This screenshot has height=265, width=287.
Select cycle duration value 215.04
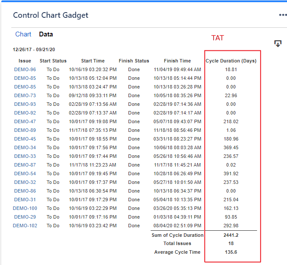(231, 200)
